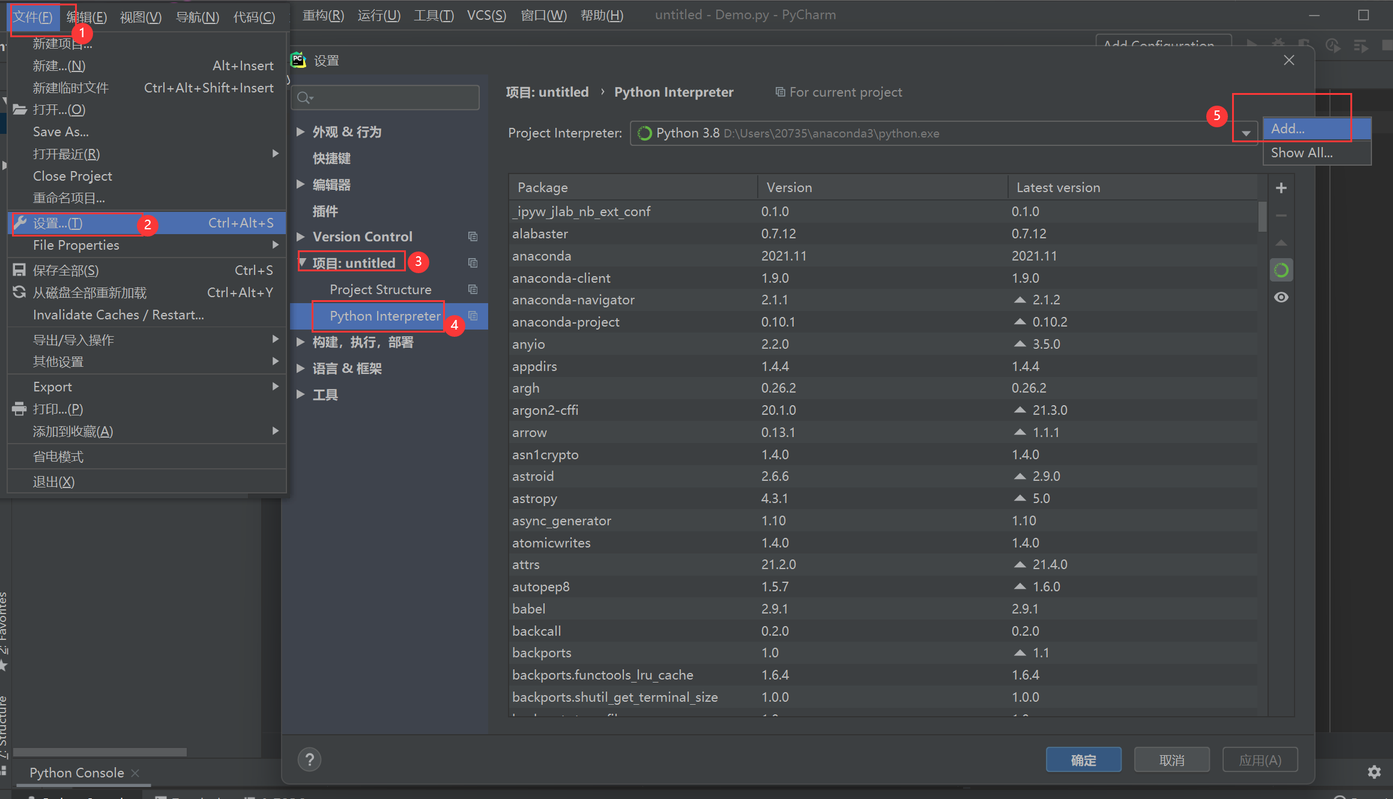This screenshot has height=799, width=1393.
Task: Click project-level icon beside 项目: untitled
Action: point(473,263)
